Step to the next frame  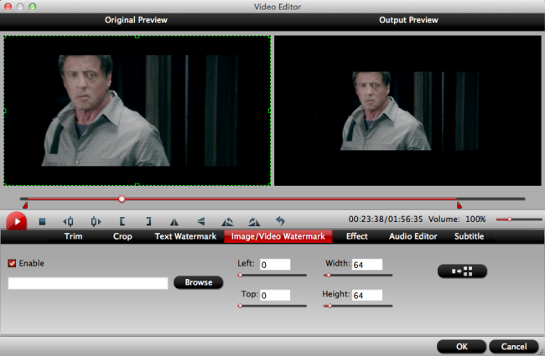click(96, 221)
